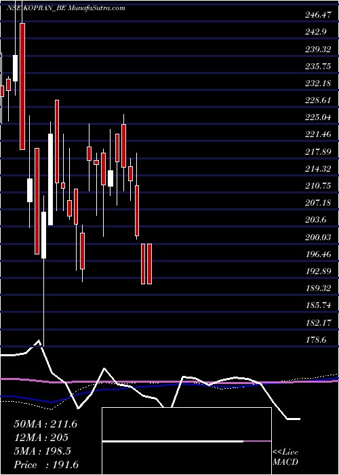Click the 239.32 price axis label
339x475 pixels.
(x=318, y=50)
